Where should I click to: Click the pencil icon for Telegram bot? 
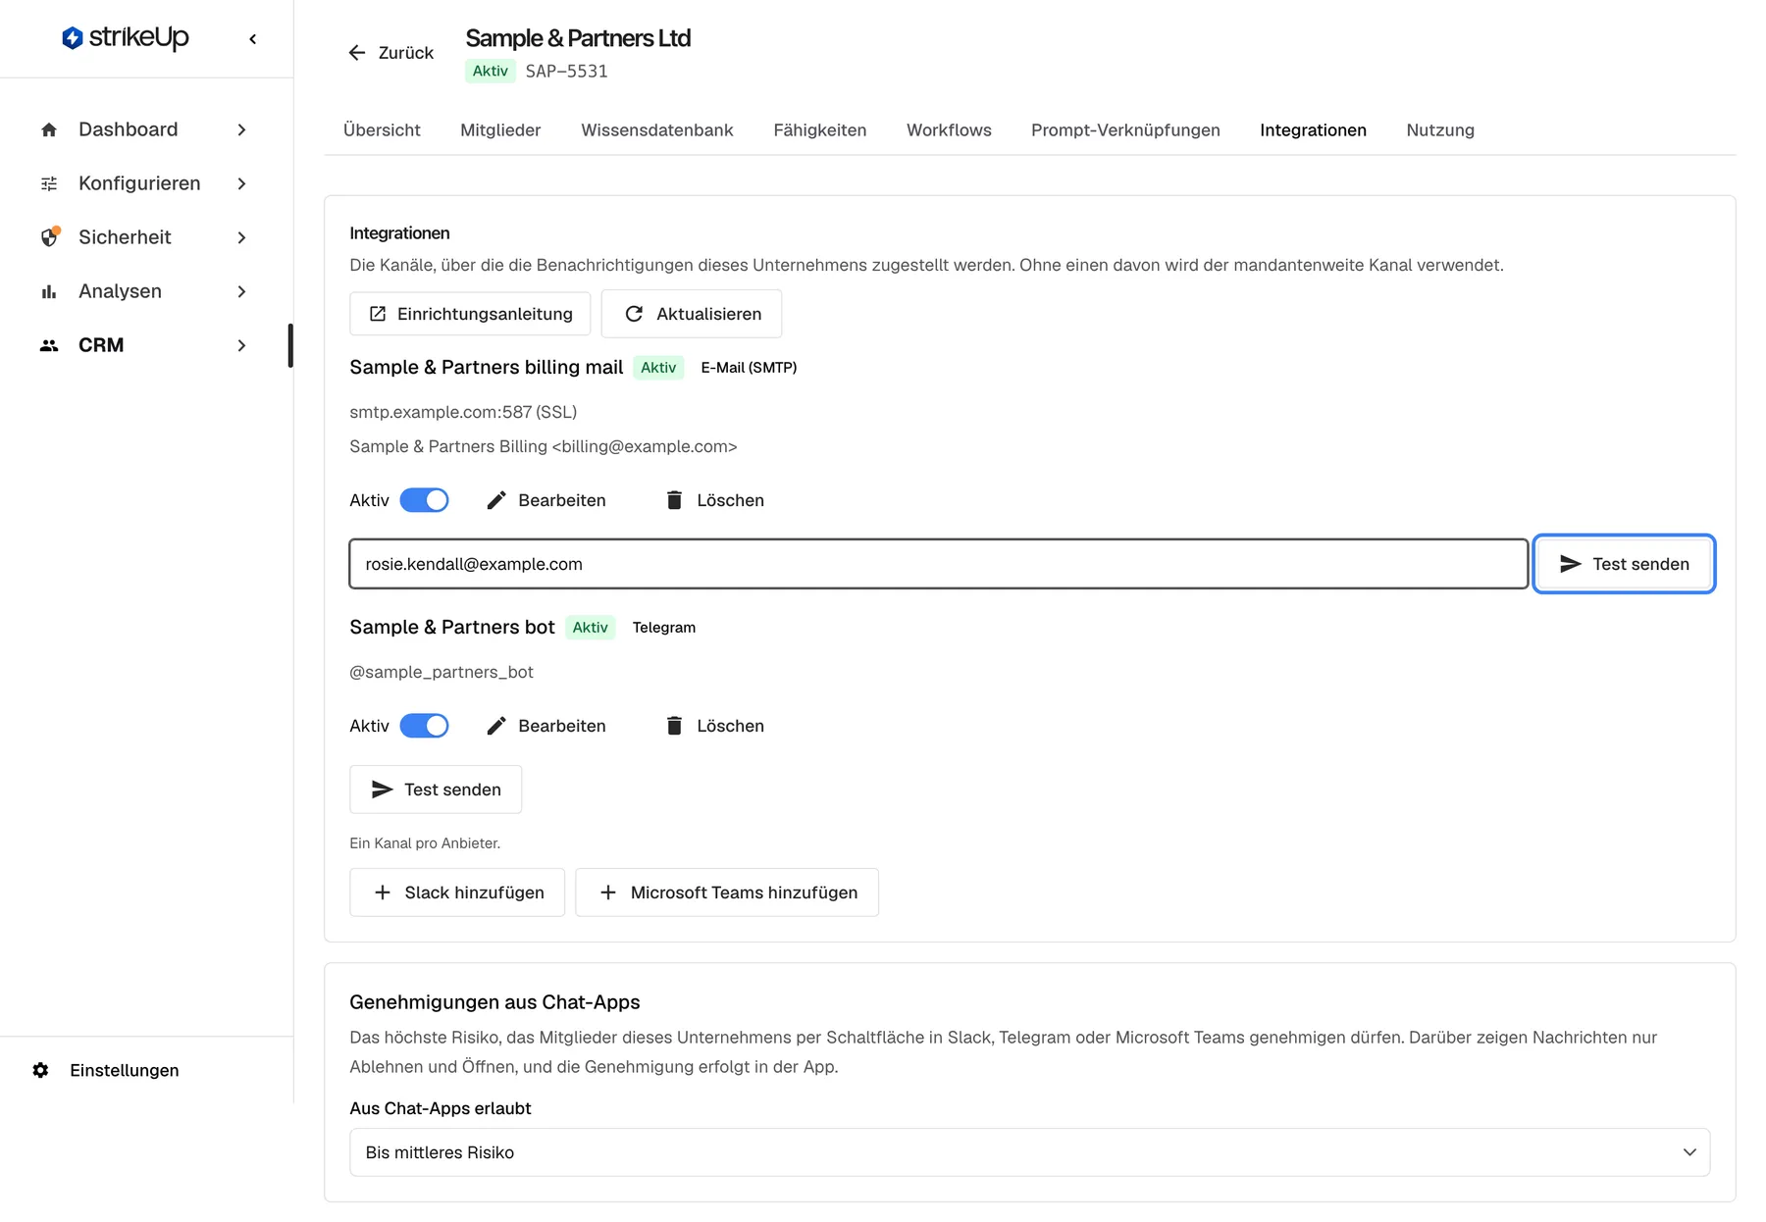click(x=496, y=726)
